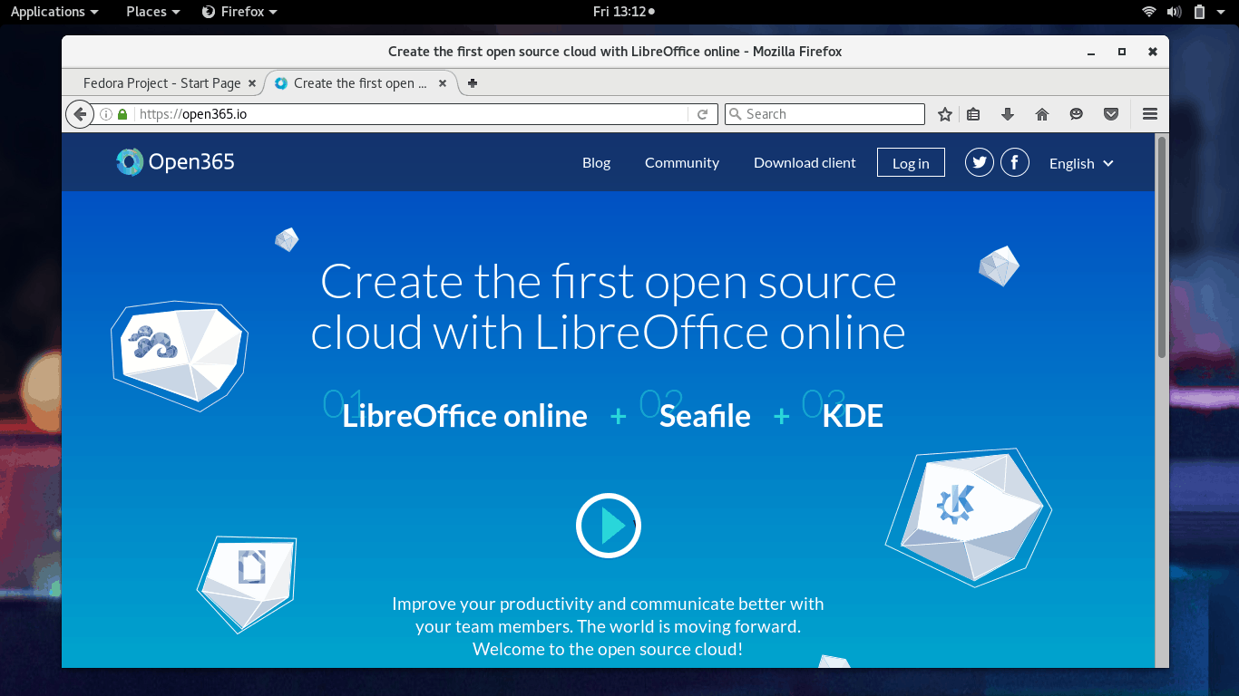This screenshot has width=1239, height=696.
Task: Open the Applications menu dropdown
Action: [x=54, y=12]
